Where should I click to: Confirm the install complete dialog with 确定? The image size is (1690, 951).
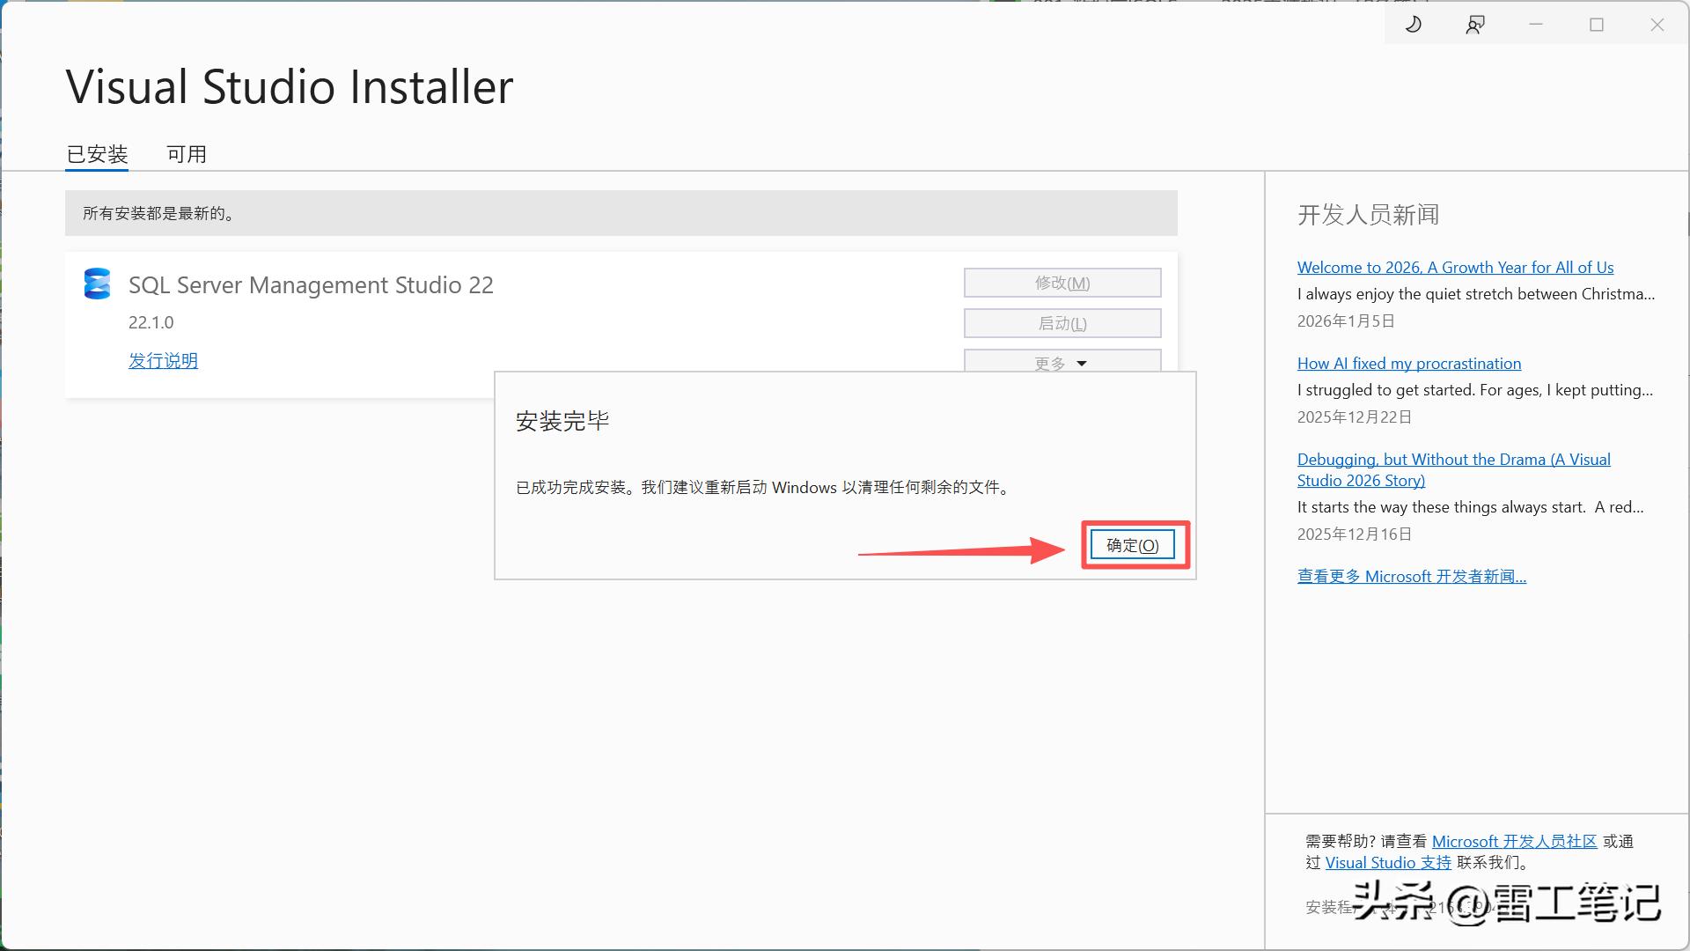pyautogui.click(x=1132, y=545)
